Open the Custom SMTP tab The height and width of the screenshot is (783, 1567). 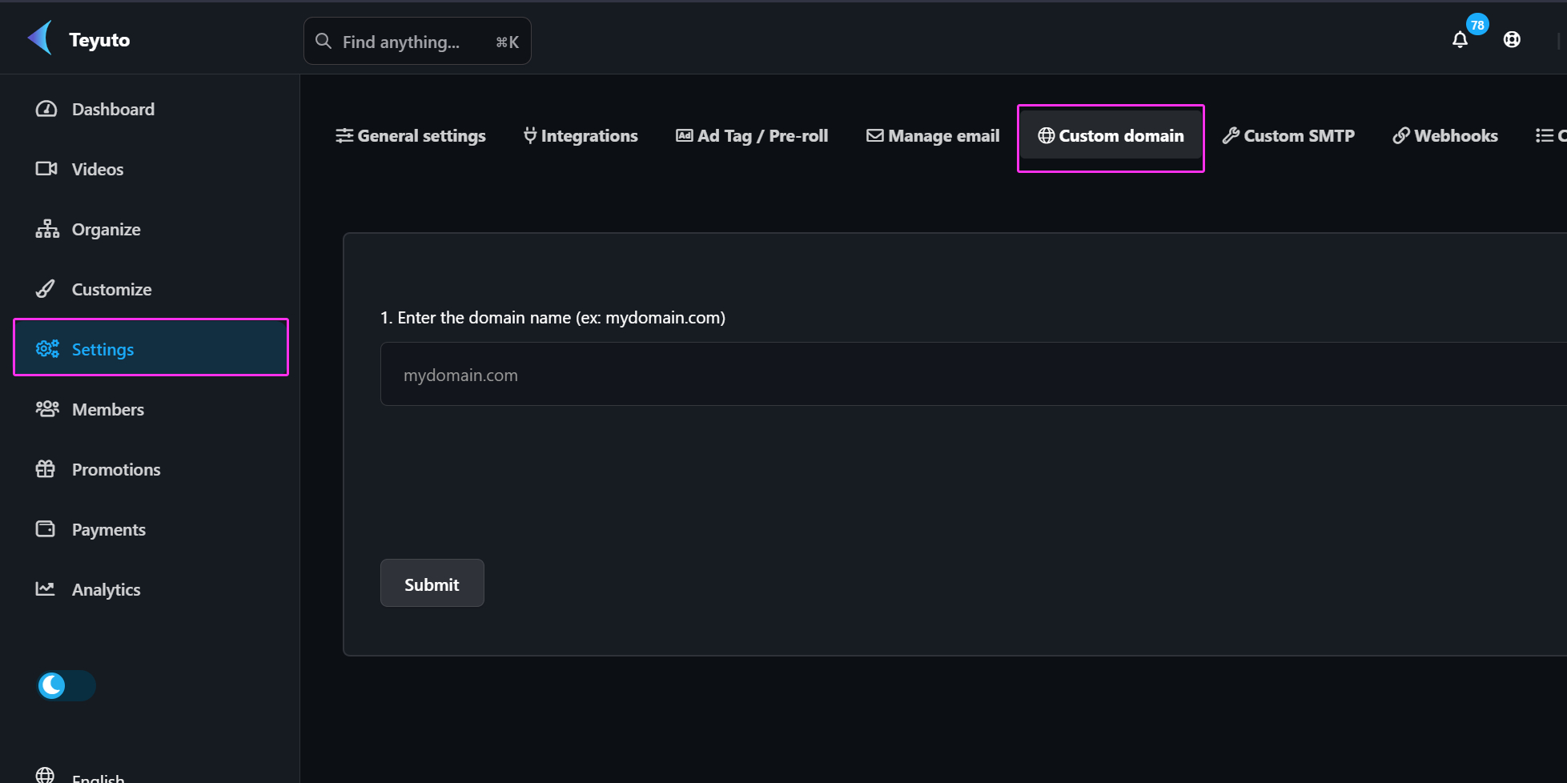[x=1288, y=136]
